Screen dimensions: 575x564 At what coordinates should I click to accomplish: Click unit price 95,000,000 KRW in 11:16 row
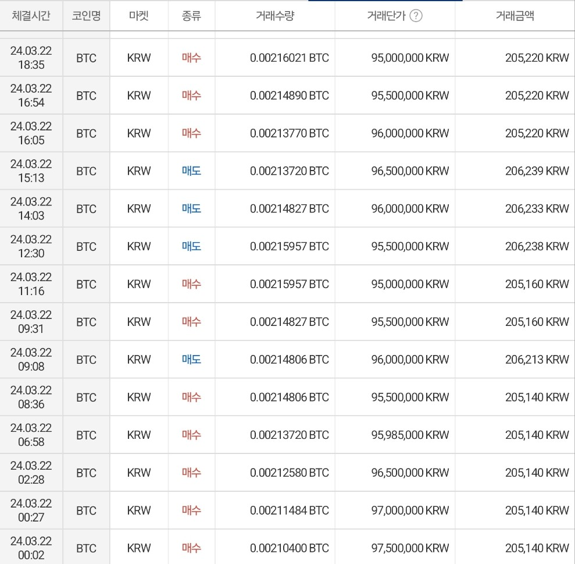click(x=410, y=284)
